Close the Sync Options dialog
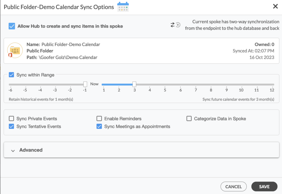Screen dimensions: 282x194 [275, 6]
